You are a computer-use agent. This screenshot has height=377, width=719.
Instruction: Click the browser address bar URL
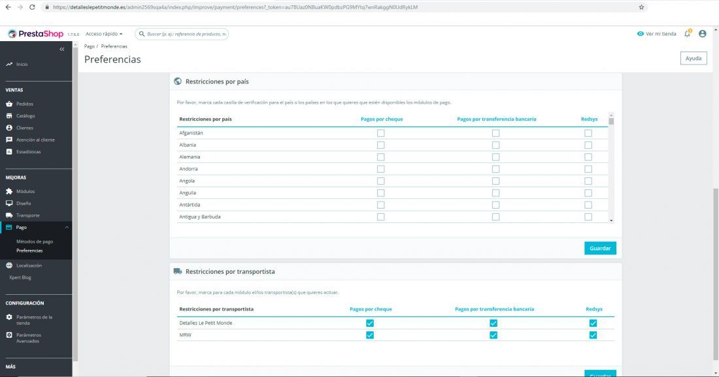coord(235,7)
